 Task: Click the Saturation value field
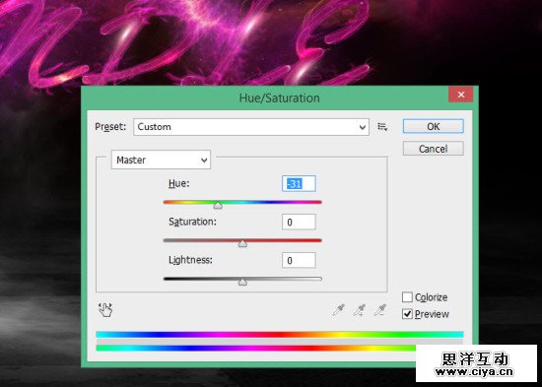[299, 222]
